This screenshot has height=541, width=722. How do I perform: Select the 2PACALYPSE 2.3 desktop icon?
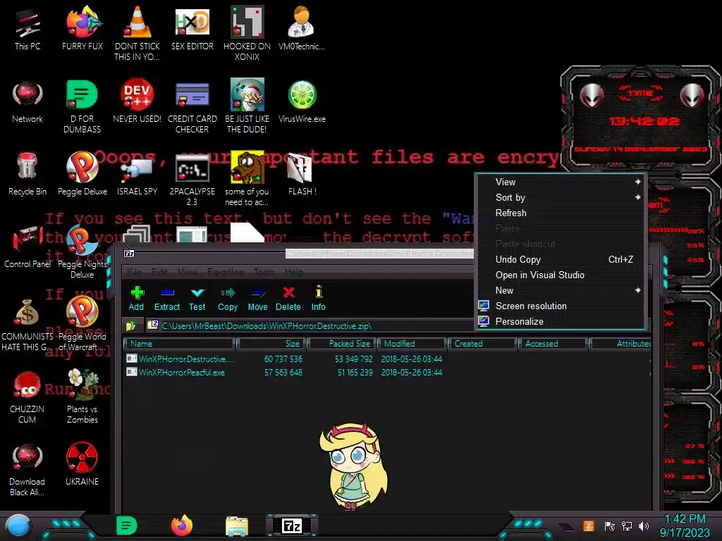[192, 180]
